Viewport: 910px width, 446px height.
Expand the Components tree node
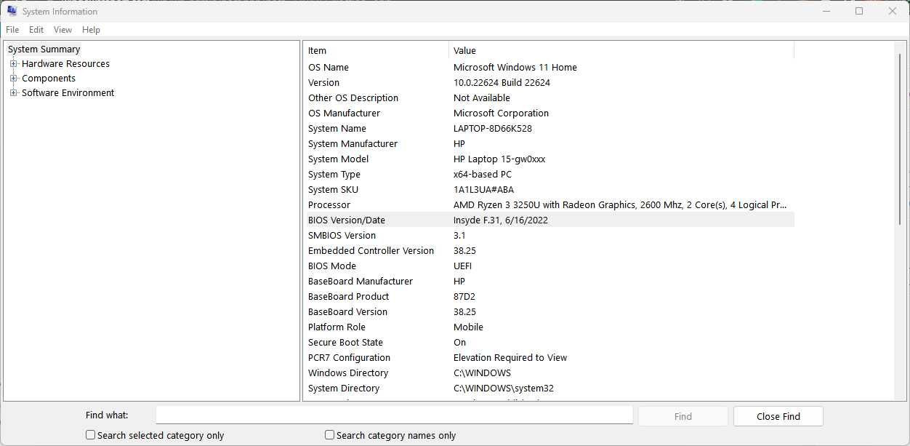point(13,79)
